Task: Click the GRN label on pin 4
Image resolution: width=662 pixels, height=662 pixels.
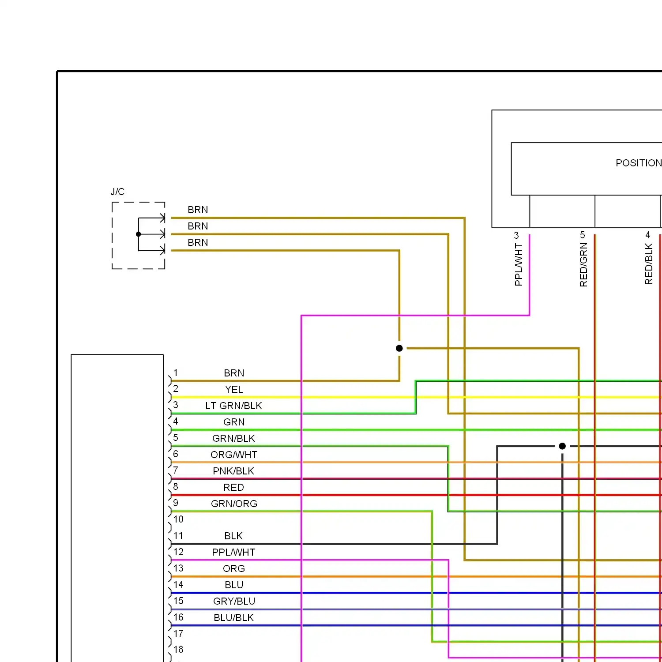Action: pos(234,422)
